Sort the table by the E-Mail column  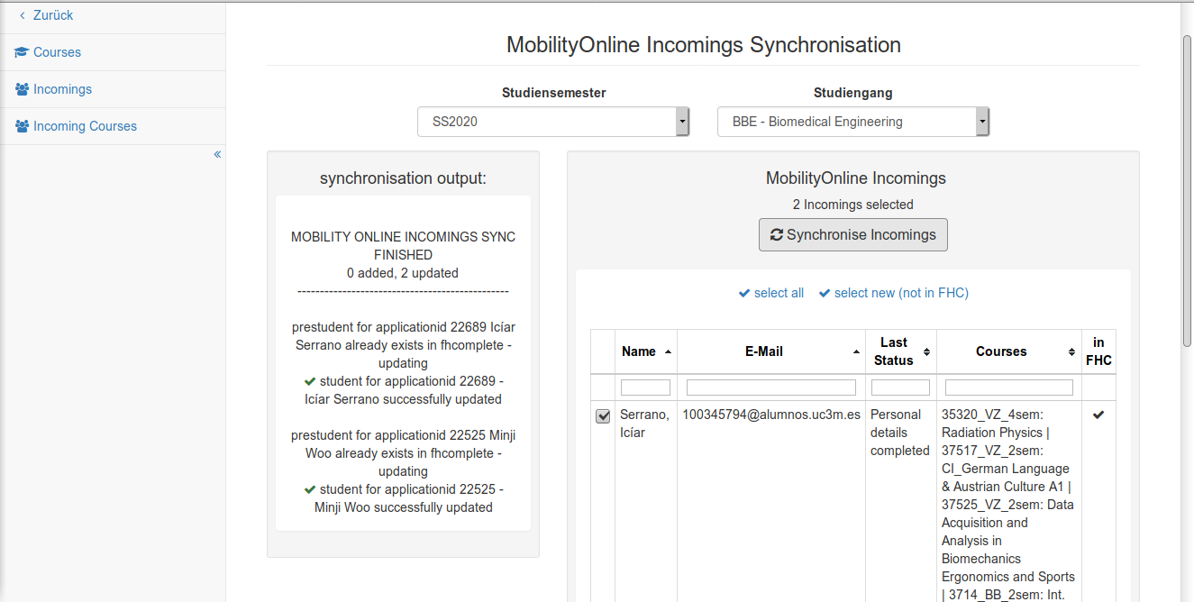(x=770, y=351)
